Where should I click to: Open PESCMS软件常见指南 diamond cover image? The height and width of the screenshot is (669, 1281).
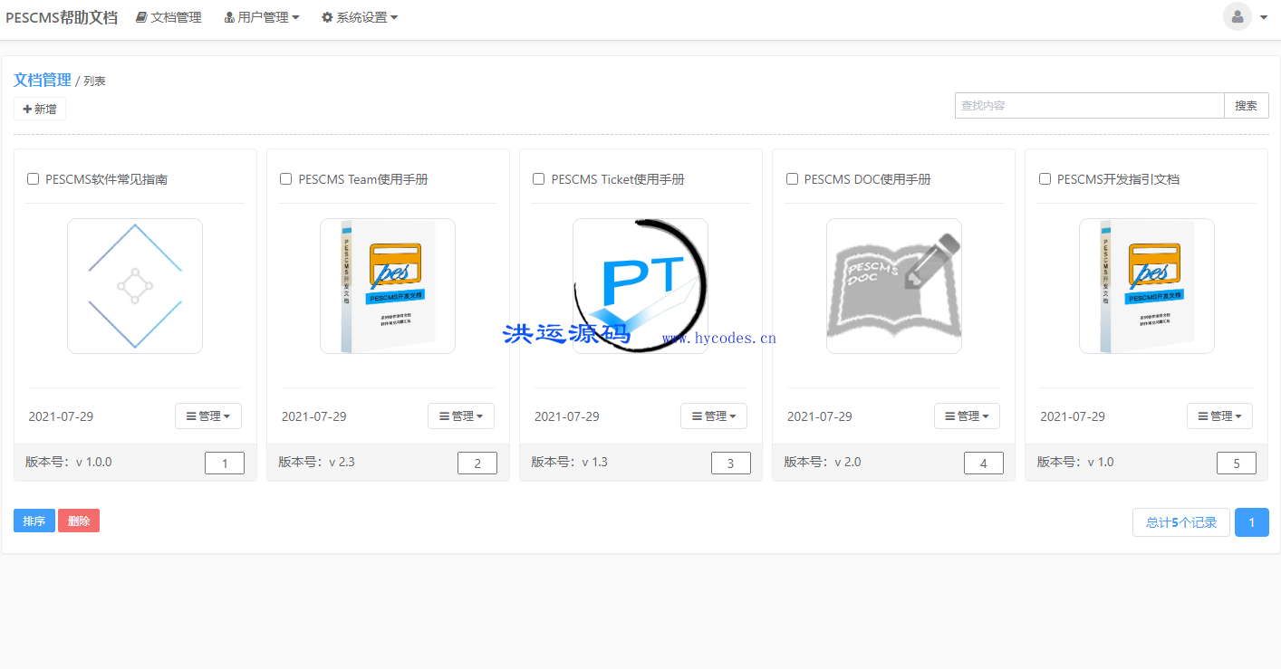(x=135, y=286)
